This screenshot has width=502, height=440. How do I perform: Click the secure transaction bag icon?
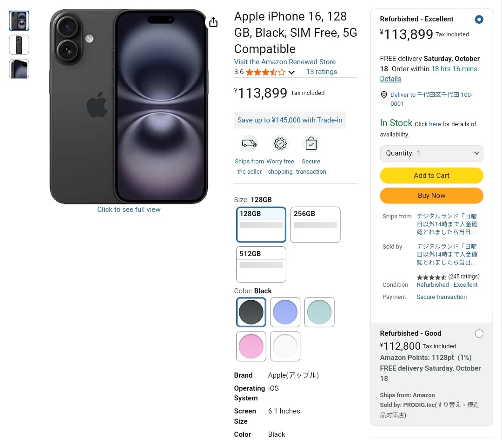click(311, 144)
